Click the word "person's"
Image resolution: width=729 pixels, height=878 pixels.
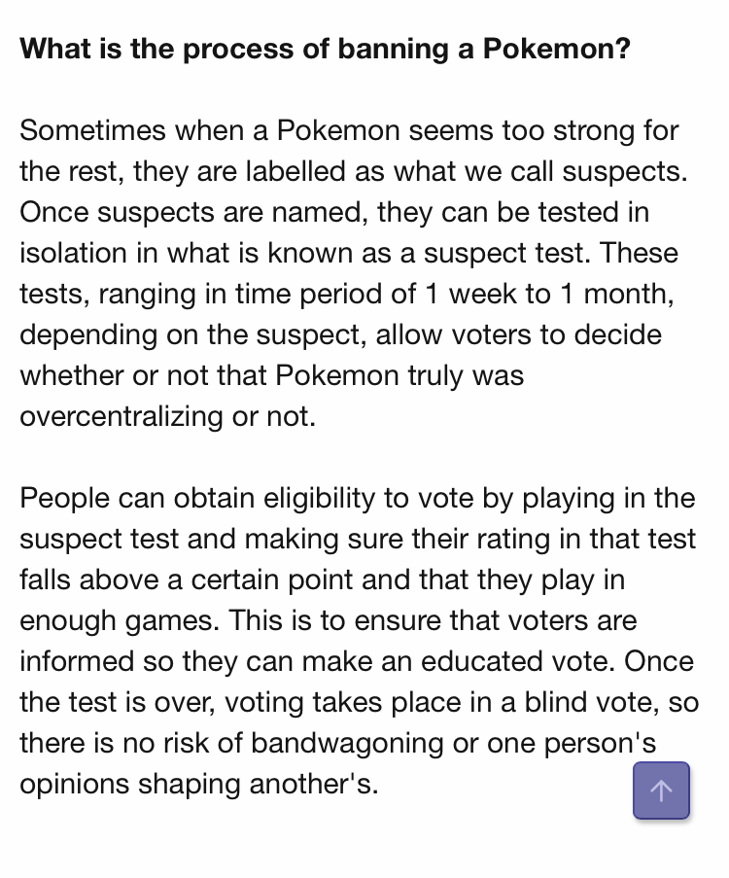[x=600, y=744]
